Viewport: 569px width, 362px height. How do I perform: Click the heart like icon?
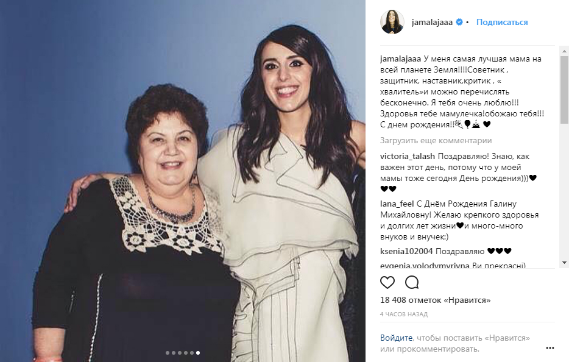tap(387, 282)
